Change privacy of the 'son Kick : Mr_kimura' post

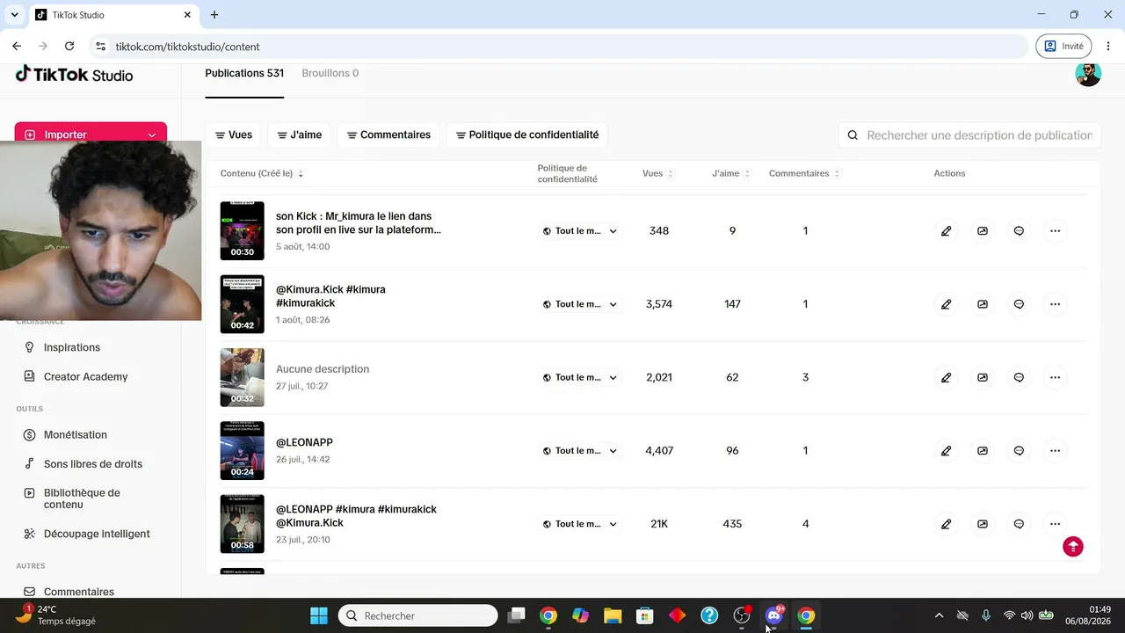coord(581,231)
